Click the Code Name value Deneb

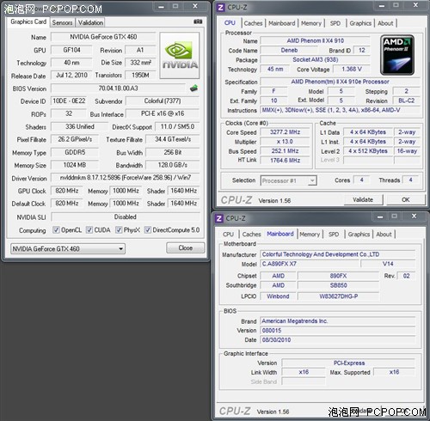click(289, 50)
